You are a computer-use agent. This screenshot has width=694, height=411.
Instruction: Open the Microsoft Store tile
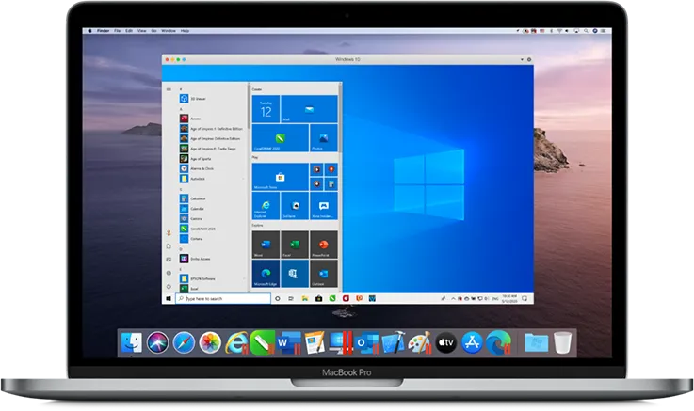point(281,177)
